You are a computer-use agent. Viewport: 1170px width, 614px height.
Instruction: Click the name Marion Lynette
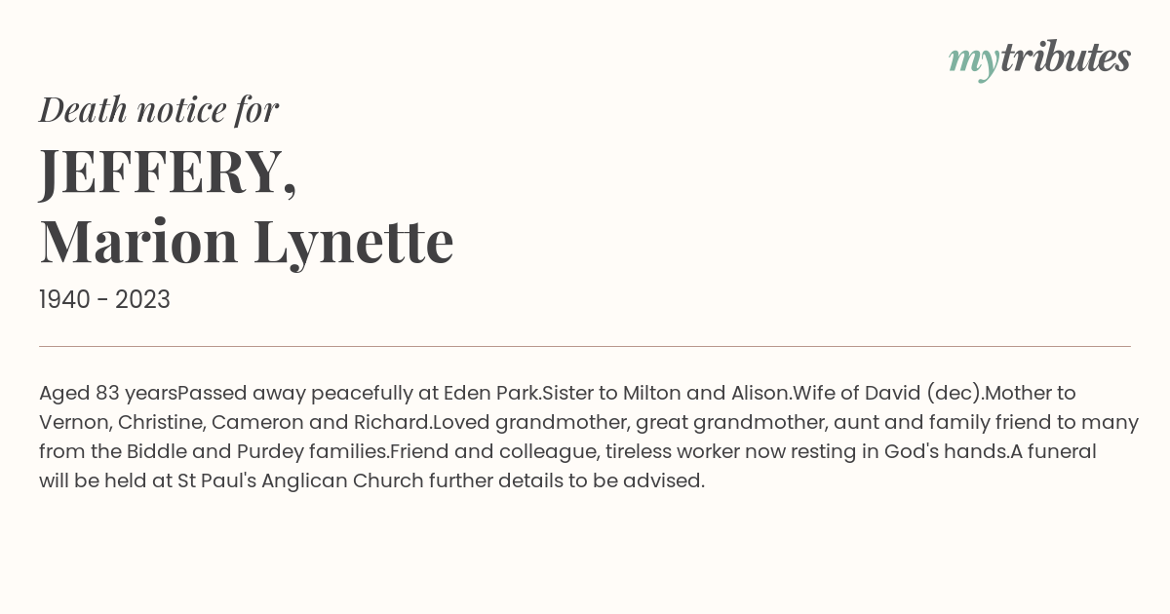(x=247, y=242)
